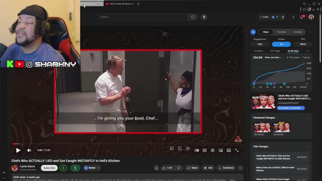Click browser tab search magnifier
Viewport: 322px width, 181px height.
tap(304, 4)
